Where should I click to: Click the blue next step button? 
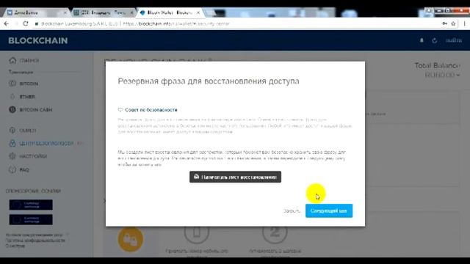pos(329,210)
